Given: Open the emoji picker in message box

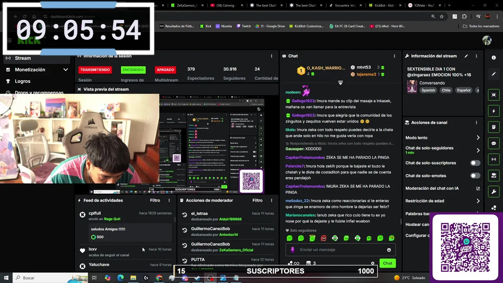Looking at the screenshot, I should tap(389, 250).
